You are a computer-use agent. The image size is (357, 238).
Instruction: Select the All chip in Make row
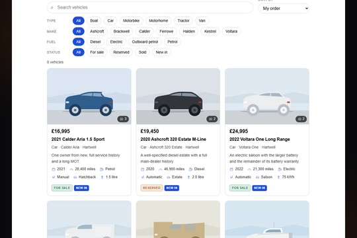tap(78, 32)
